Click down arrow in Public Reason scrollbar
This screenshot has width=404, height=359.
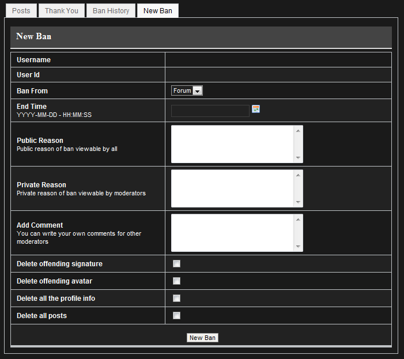click(x=298, y=158)
